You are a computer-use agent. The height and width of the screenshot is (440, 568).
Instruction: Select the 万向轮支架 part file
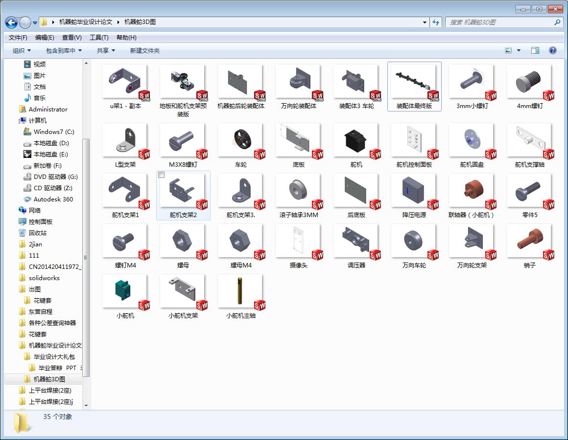472,246
